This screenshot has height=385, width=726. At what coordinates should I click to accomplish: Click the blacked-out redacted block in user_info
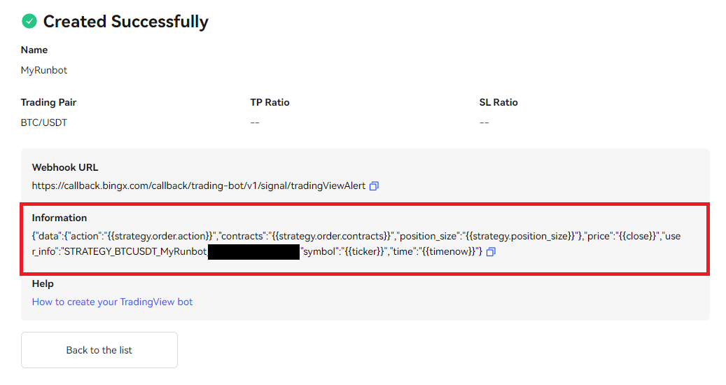coord(253,252)
